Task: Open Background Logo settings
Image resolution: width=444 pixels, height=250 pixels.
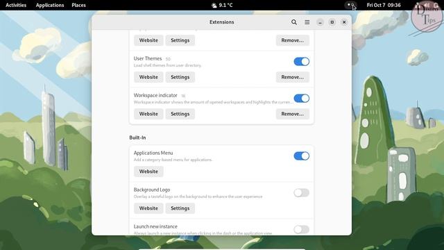Action: click(x=180, y=208)
